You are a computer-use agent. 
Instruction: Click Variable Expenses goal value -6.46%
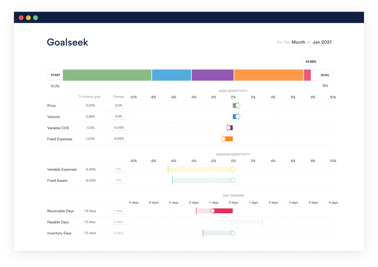[90, 169]
